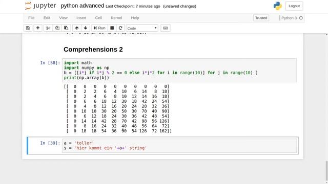Click the a = 'toller' code line
The height and width of the screenshot is (184, 328).
pos(79,143)
